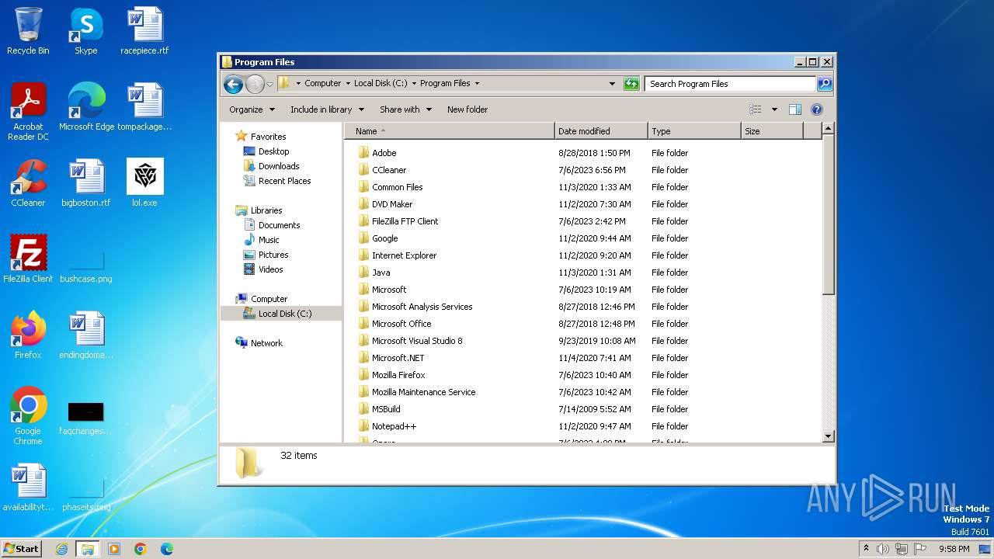Show hidden tray icons arrow

tap(866, 549)
